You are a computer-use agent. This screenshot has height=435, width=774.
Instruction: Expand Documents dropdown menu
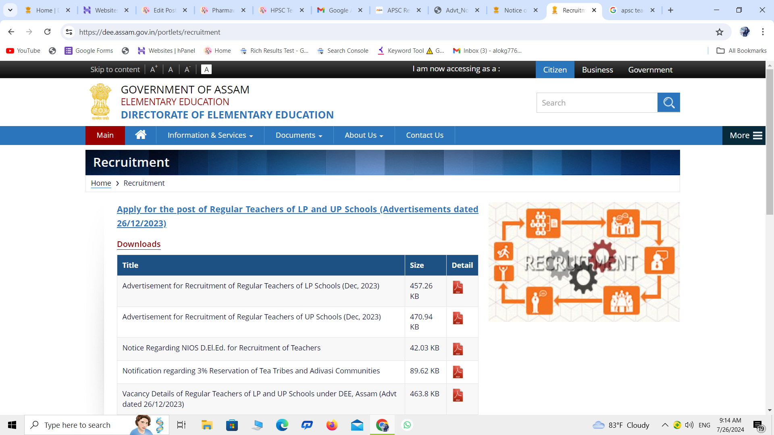[299, 135]
